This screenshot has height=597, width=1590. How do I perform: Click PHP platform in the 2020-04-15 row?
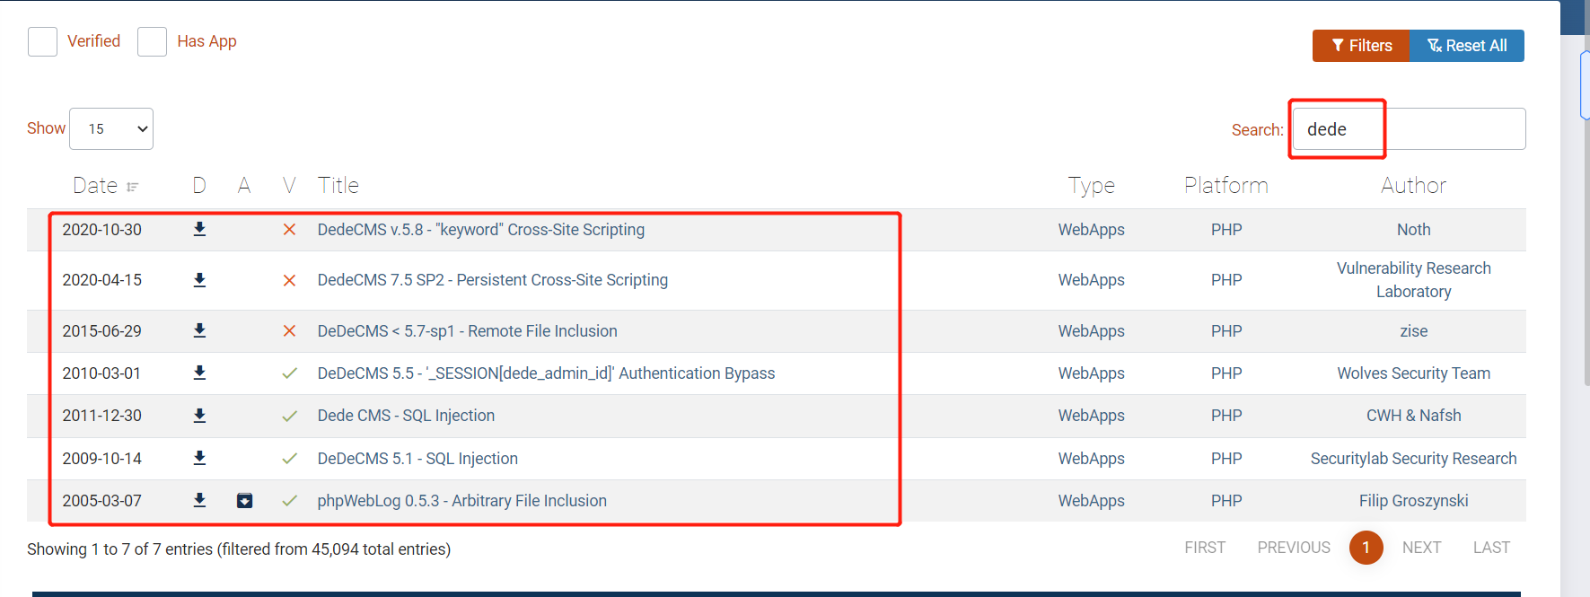click(1226, 280)
